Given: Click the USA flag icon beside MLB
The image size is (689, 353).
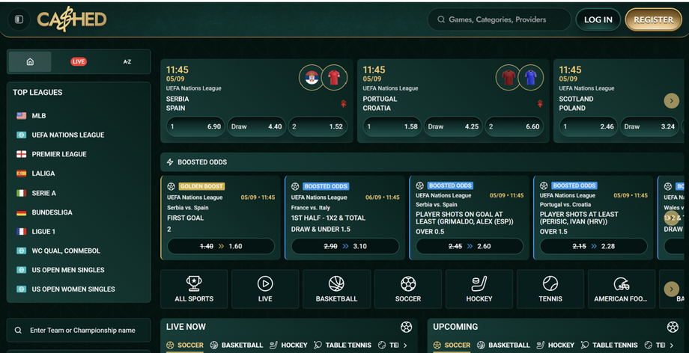Looking at the screenshot, I should click(21, 115).
